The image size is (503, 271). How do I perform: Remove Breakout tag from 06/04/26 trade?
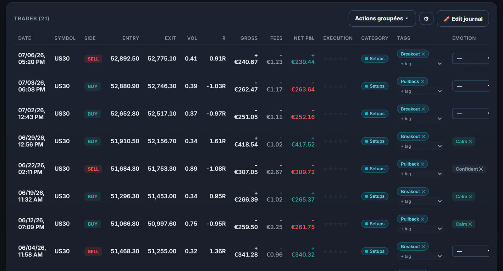(x=423, y=247)
